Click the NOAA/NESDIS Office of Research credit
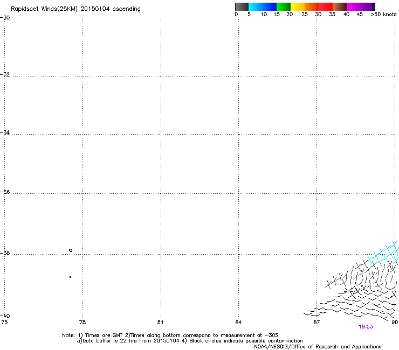This screenshot has width=399, height=350. pos(318,347)
